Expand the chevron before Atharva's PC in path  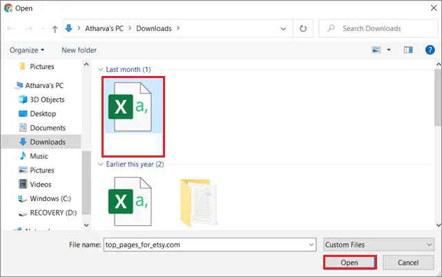coord(79,28)
